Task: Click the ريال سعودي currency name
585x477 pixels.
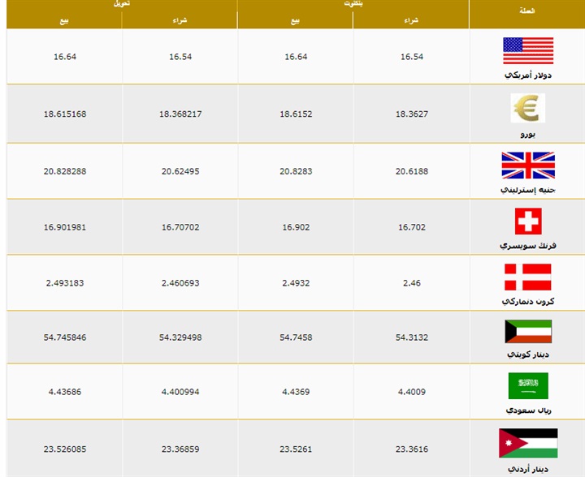Action: (x=527, y=409)
